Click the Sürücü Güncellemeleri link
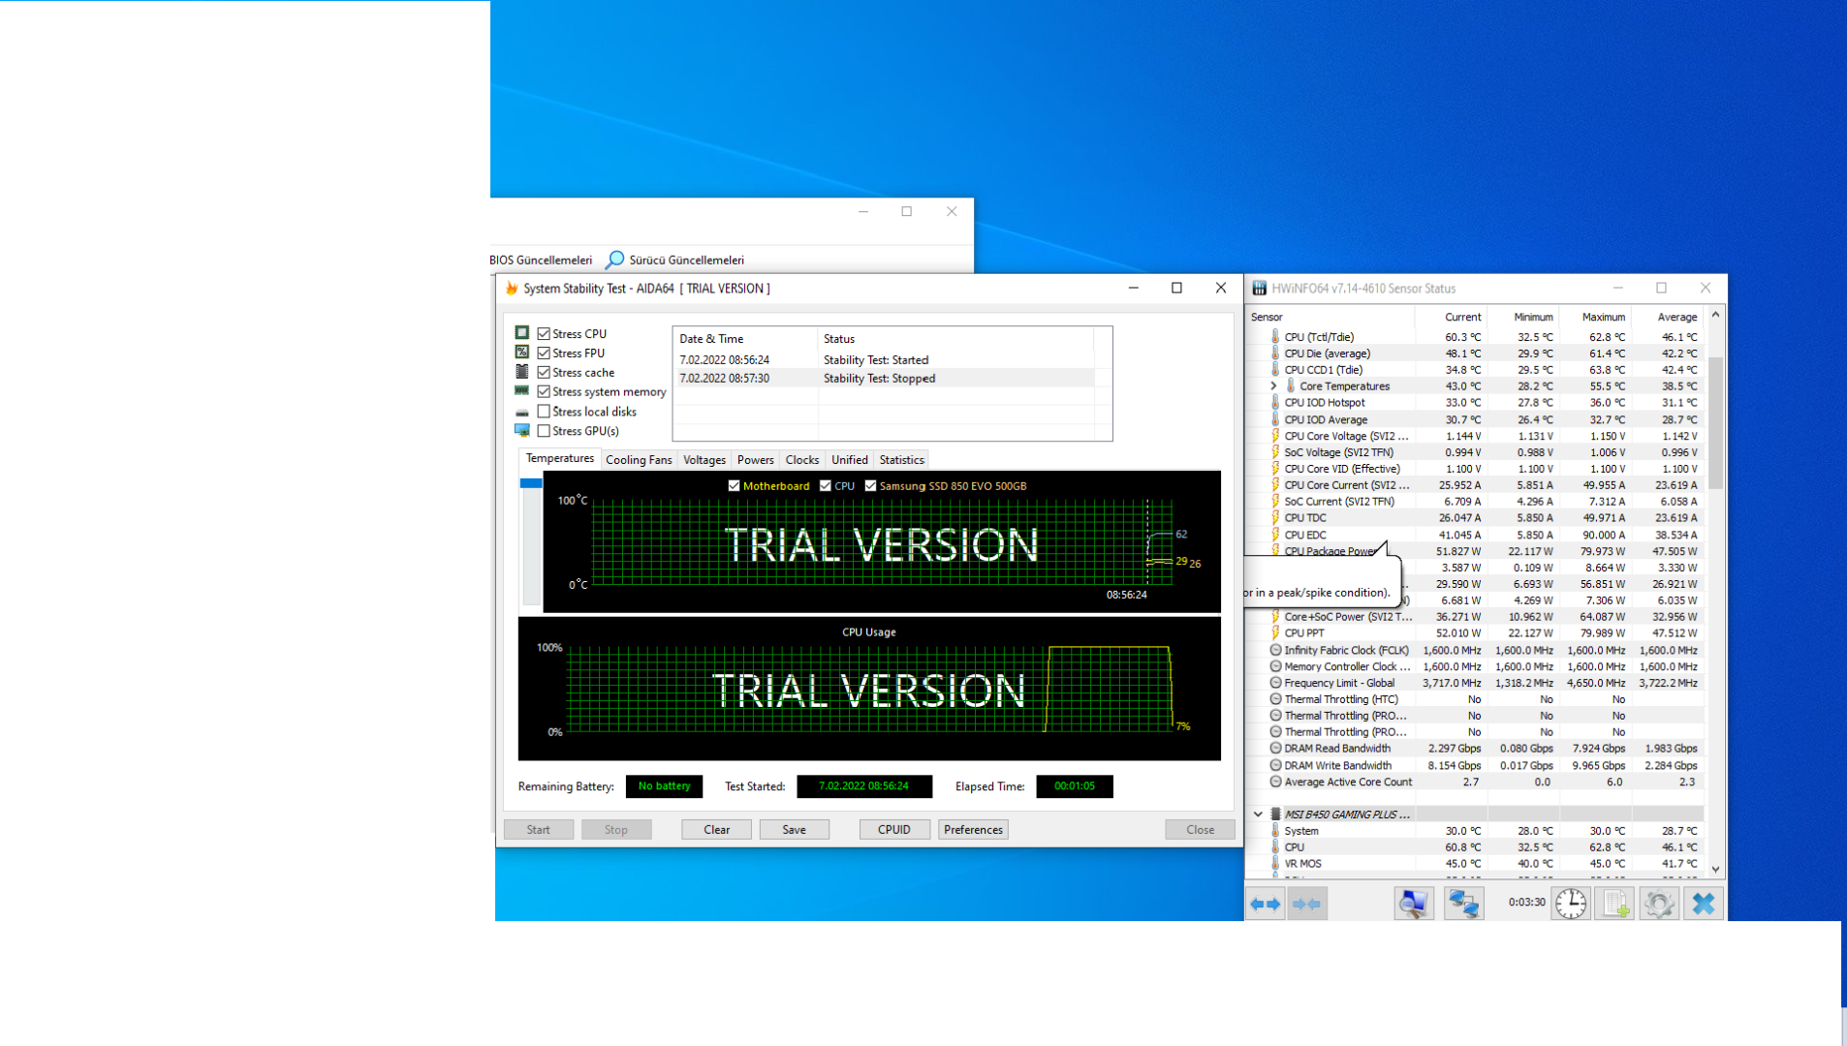This screenshot has height=1046, width=1847. [687, 261]
